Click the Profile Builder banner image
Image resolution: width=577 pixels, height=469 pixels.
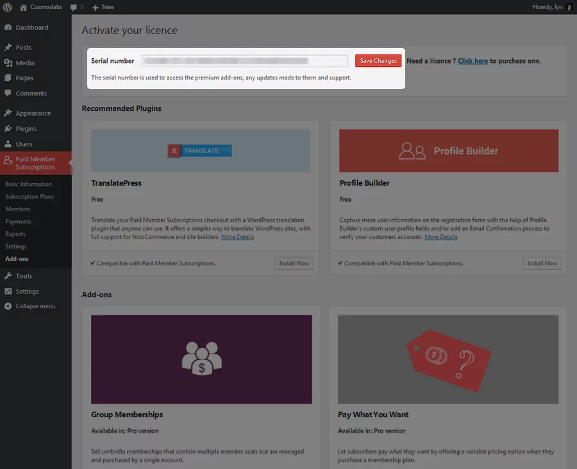click(x=449, y=151)
